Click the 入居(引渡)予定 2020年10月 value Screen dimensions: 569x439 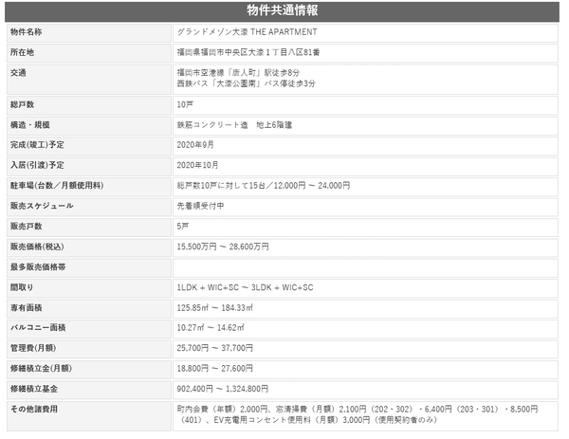(x=197, y=165)
